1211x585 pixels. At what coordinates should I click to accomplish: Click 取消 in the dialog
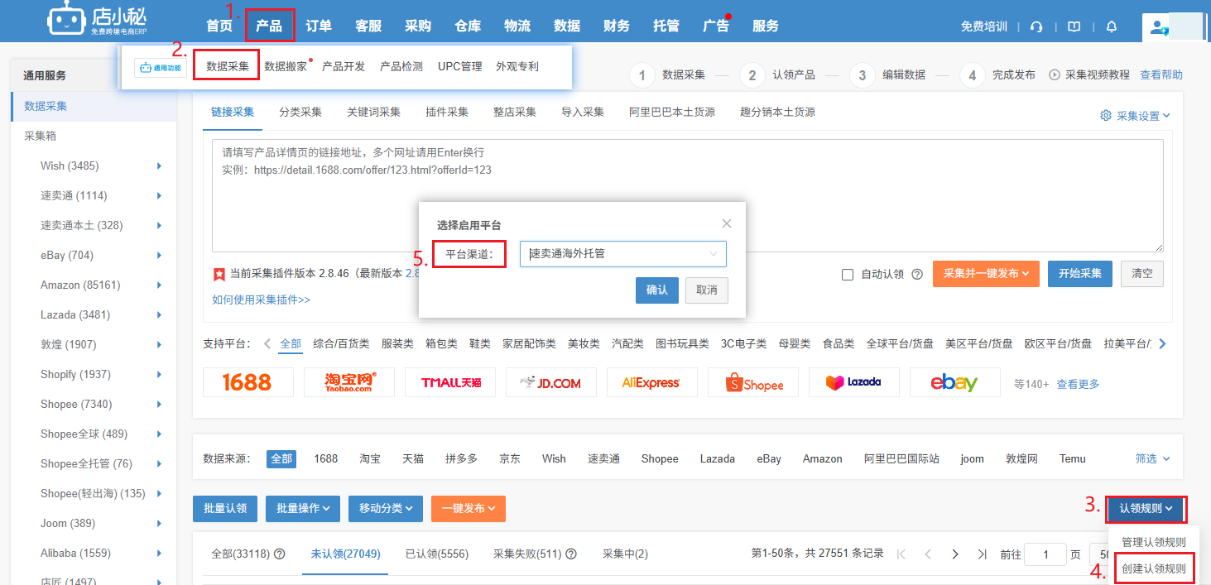pyautogui.click(x=707, y=290)
